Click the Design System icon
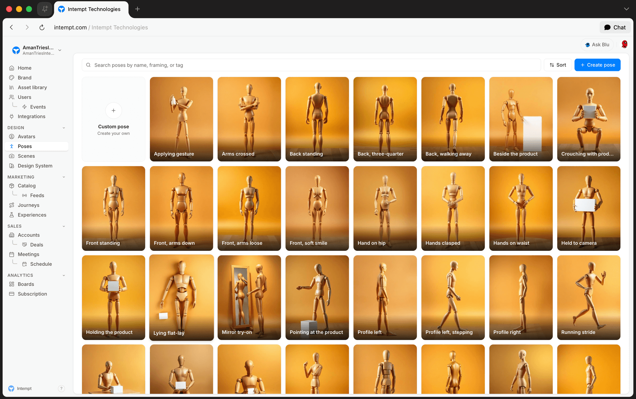The width and height of the screenshot is (636, 399). pos(12,166)
